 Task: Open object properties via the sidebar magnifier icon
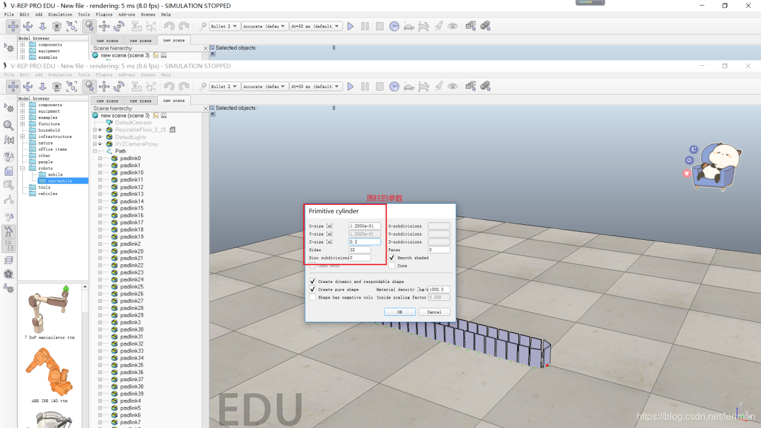tap(8, 125)
